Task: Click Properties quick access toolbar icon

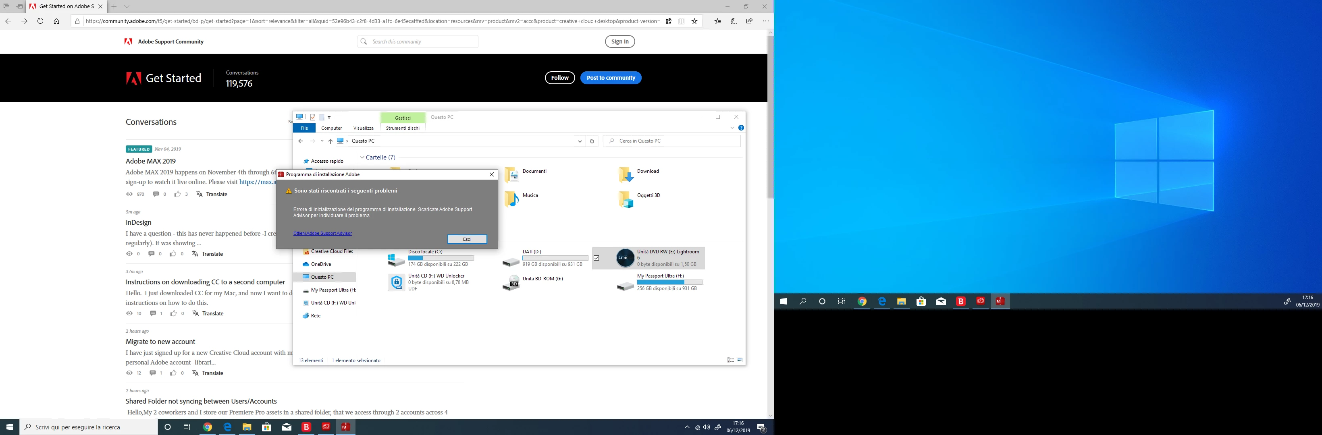Action: click(x=312, y=117)
